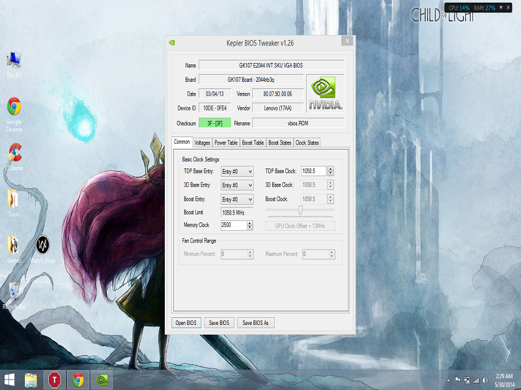Open File Explorer from the taskbar
The image size is (521, 390).
pos(31,380)
